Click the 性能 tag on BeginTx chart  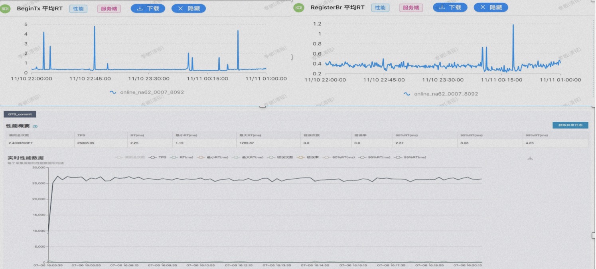pos(78,8)
